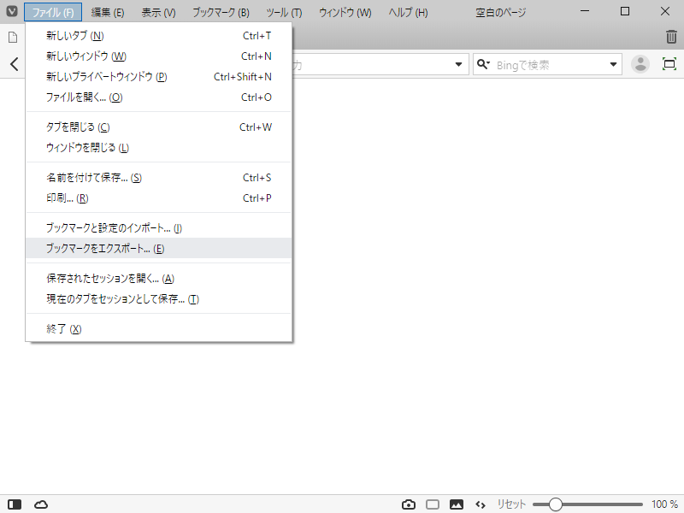Click the ファイル (F) menu
This screenshot has width=684, height=513.
tap(53, 12)
